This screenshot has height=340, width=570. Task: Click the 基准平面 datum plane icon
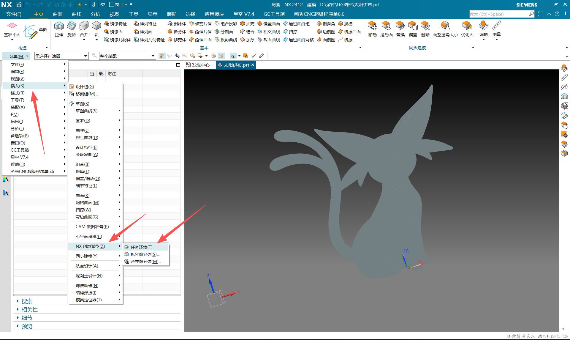point(12,26)
